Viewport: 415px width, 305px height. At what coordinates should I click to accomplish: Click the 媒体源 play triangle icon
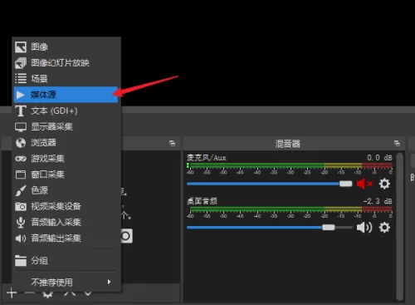tap(21, 95)
